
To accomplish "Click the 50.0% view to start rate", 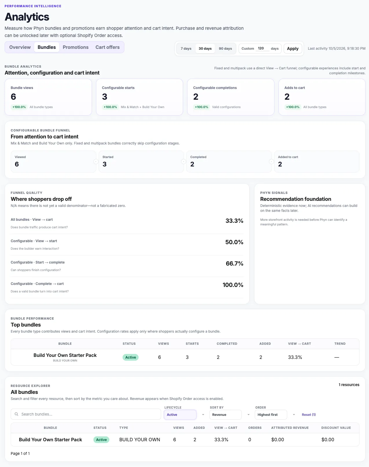I will (234, 242).
